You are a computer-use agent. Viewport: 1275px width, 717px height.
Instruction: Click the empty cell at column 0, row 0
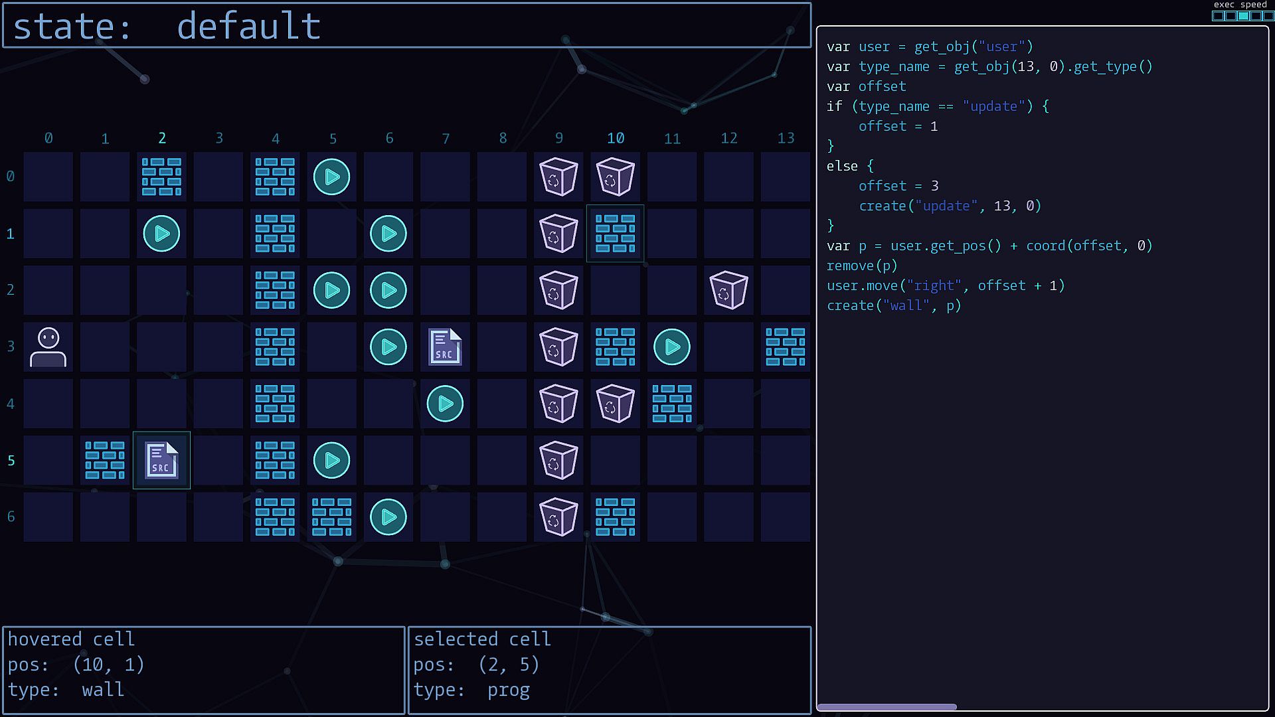[48, 177]
